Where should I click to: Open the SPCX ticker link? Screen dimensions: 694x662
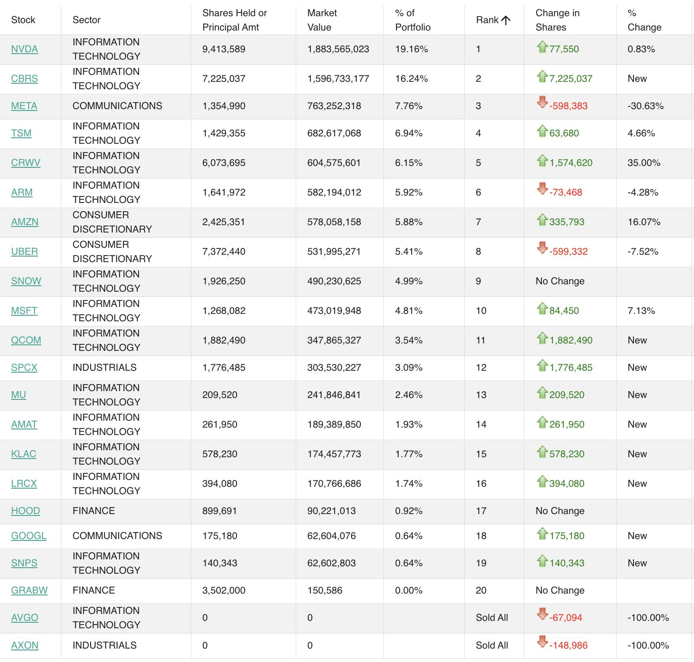[24, 368]
